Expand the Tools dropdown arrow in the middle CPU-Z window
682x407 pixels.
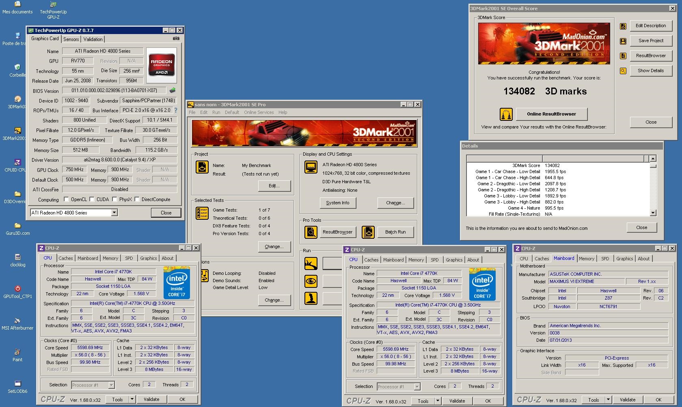coord(438,401)
